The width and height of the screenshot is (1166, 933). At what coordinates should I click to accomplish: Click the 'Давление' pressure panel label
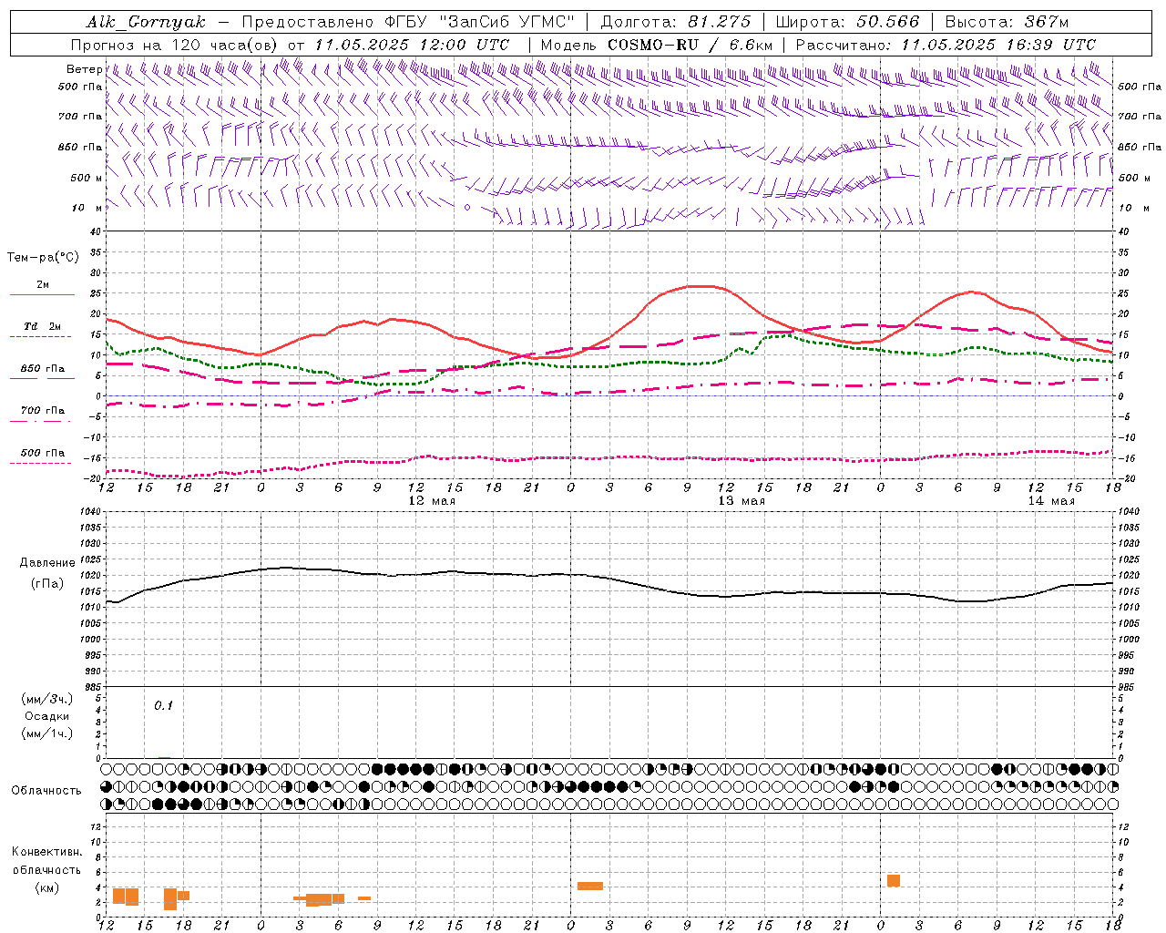pyautogui.click(x=47, y=563)
